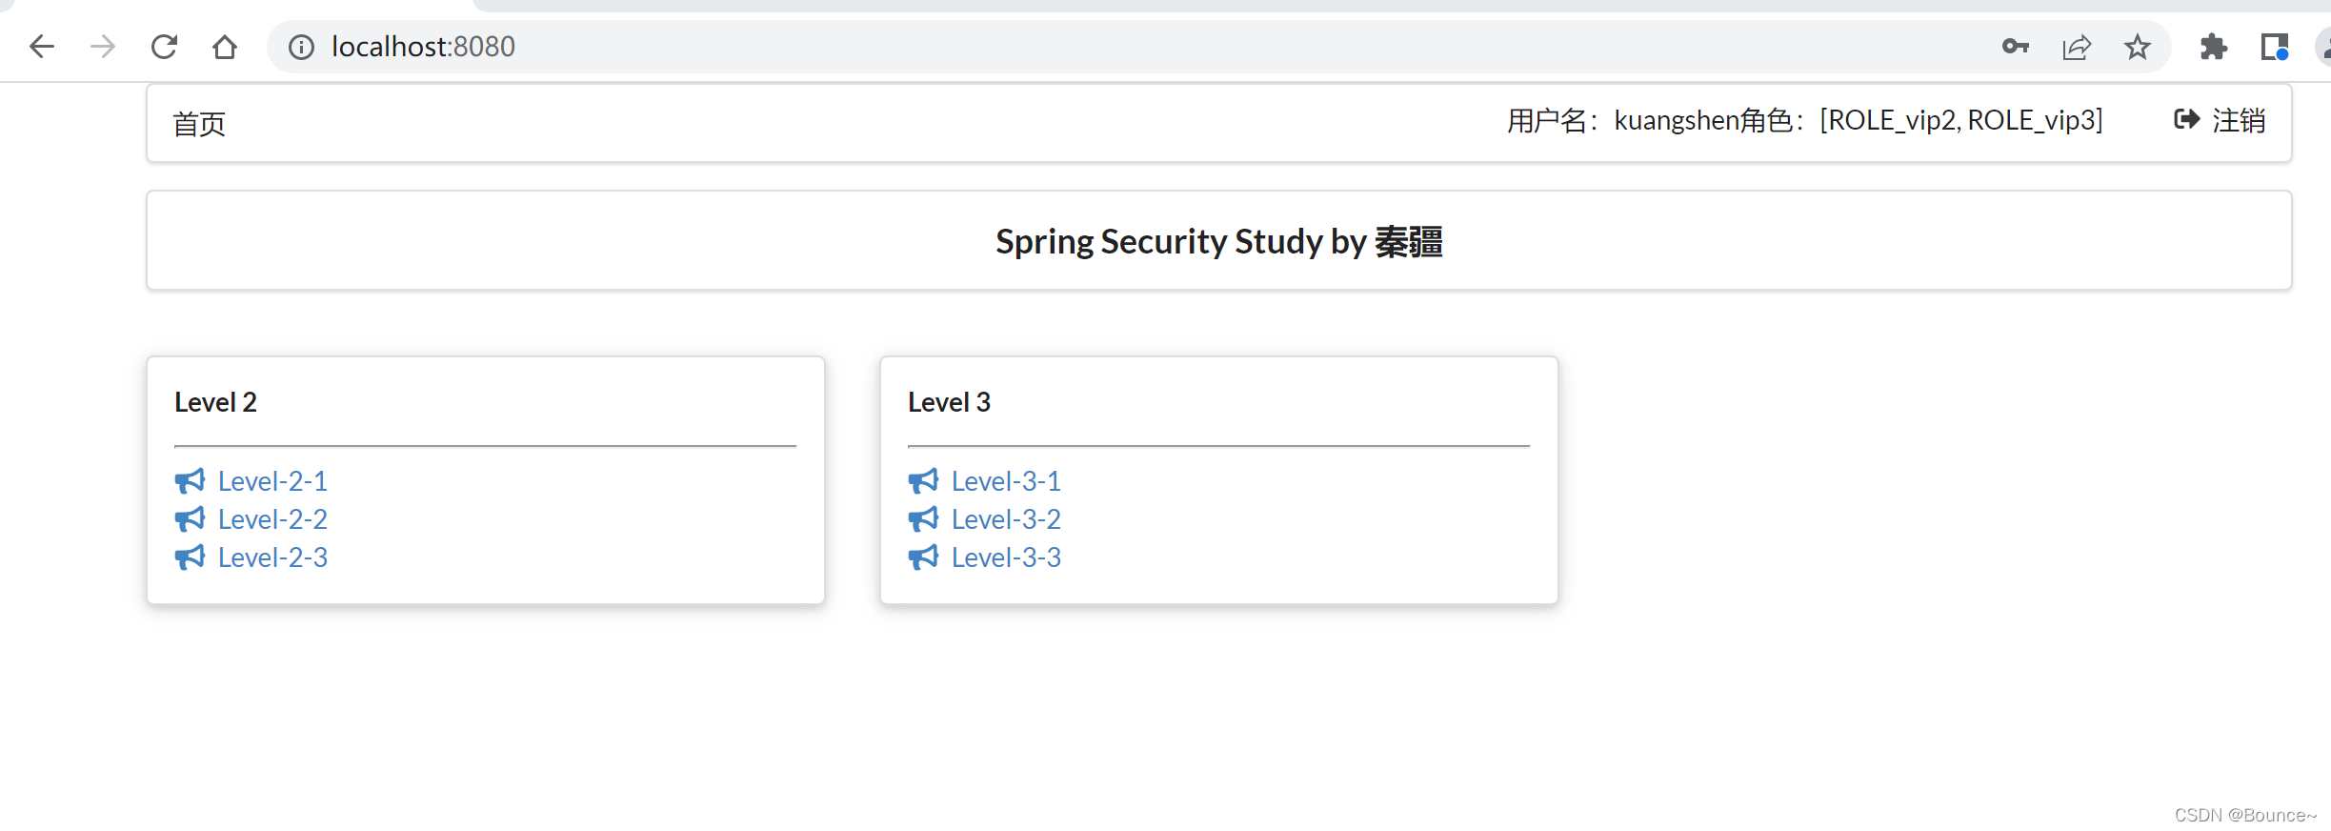View site information icon in address bar
The image size is (2331, 831).
click(x=301, y=47)
